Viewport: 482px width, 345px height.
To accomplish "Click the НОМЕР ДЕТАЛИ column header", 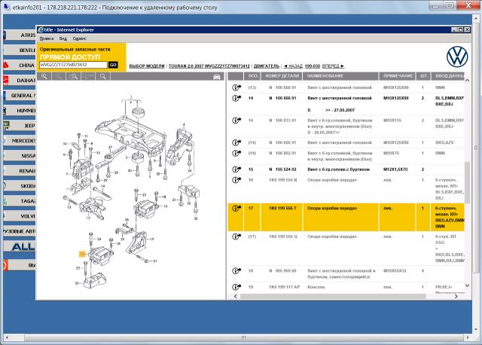I will point(282,76).
